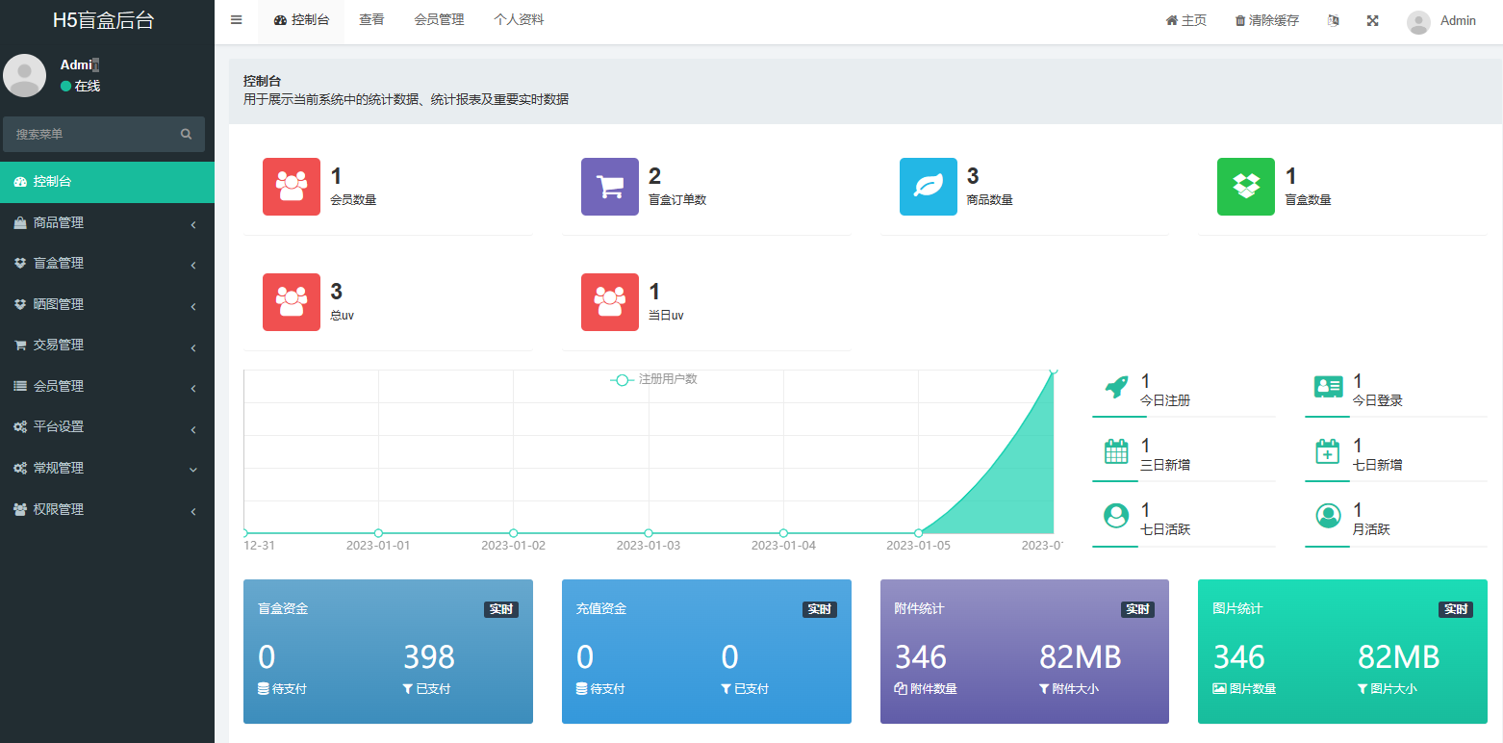Screen dimensions: 1503x743
Task: Toggle the 注册用户数 chart legend series
Action: 654,380
